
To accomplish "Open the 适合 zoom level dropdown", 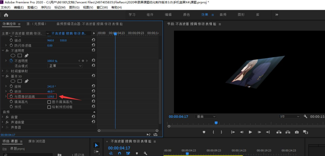I will point(206,117).
